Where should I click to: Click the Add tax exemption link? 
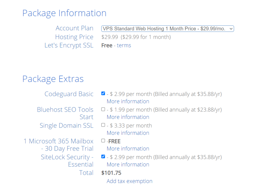129,181
